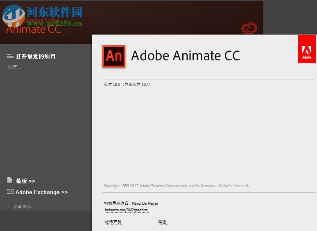Tick the 不再显示 checkbox
The height and width of the screenshot is (231, 317).
coord(9,206)
